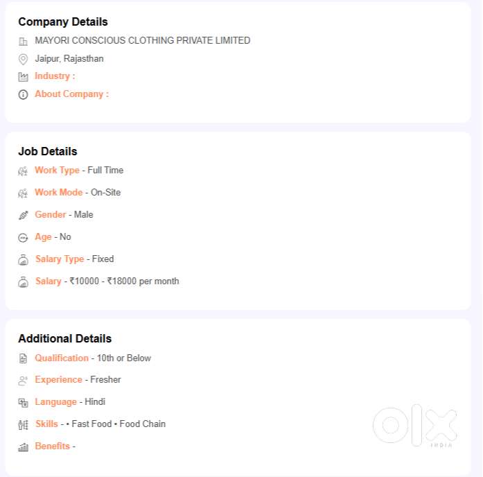This screenshot has width=483, height=477.
Task: Click the Additional Details heading
Action: tap(64, 339)
